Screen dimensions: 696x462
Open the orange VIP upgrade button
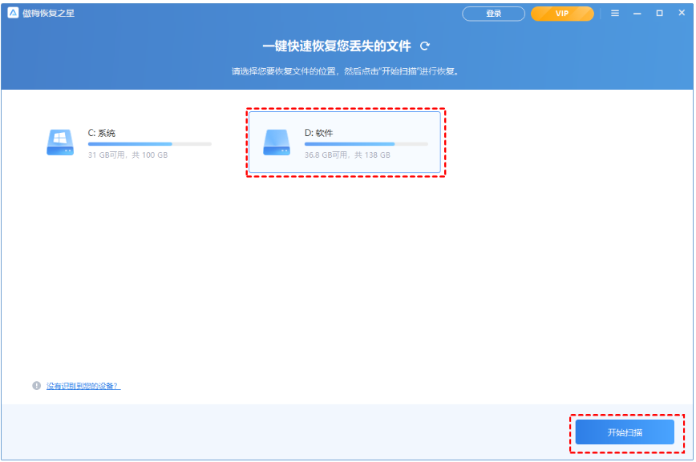[x=562, y=14]
